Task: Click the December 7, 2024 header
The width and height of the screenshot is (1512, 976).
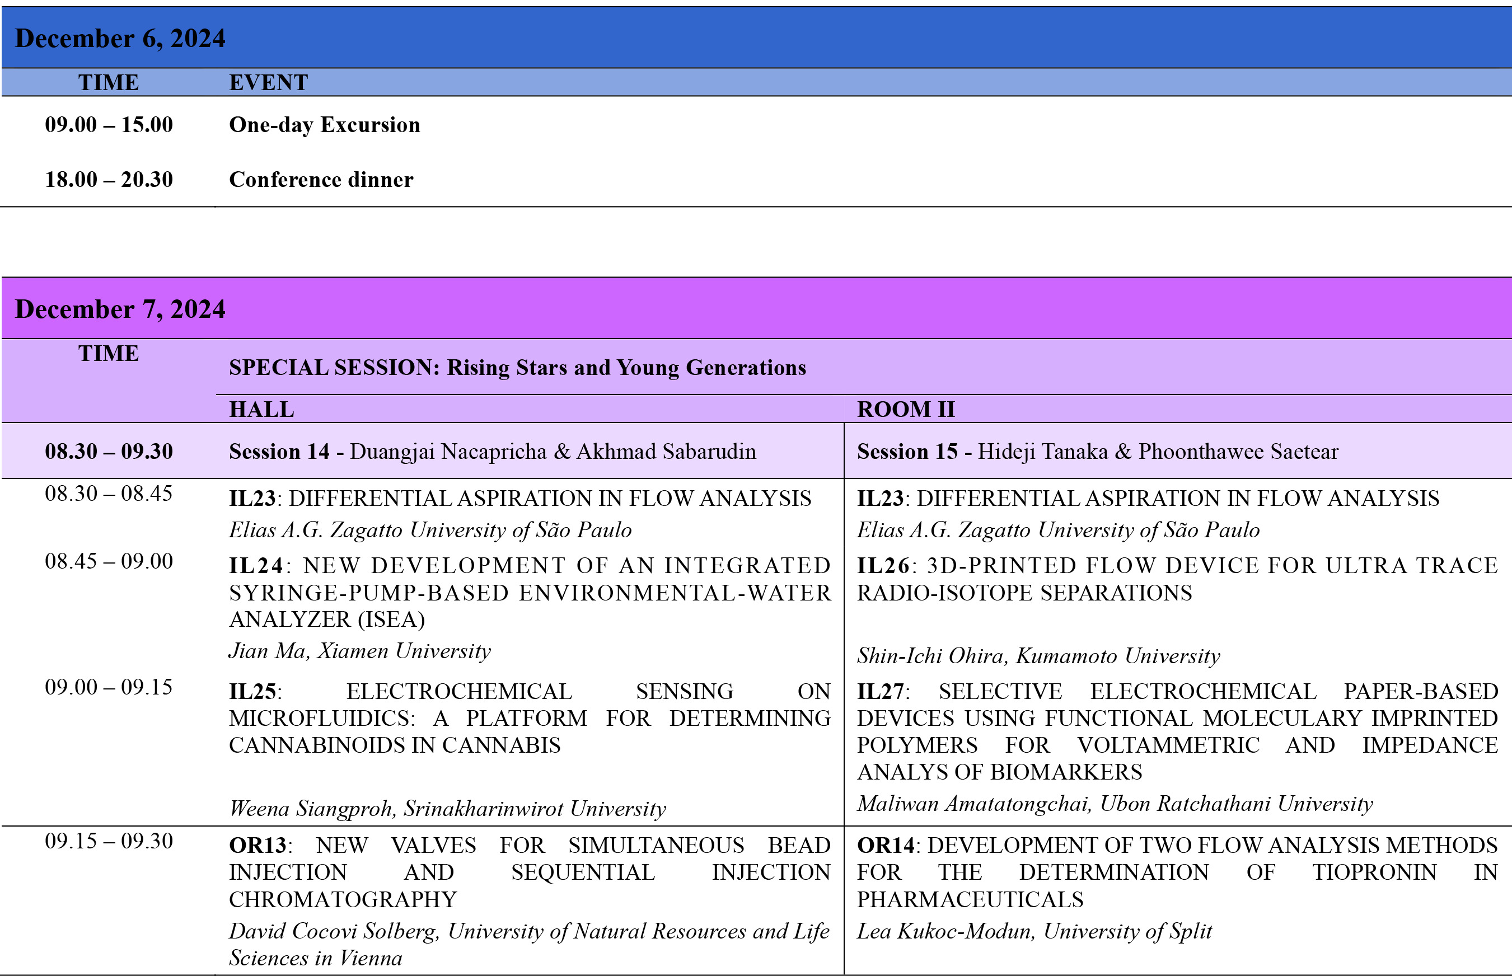Action: tap(120, 309)
